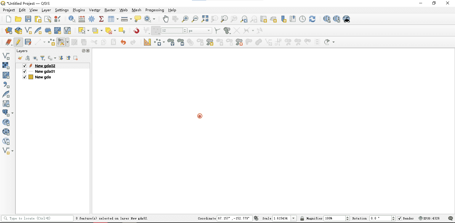The width and height of the screenshot is (455, 223).
Task: Open Temporal Controller clock panel
Action: coord(302,19)
